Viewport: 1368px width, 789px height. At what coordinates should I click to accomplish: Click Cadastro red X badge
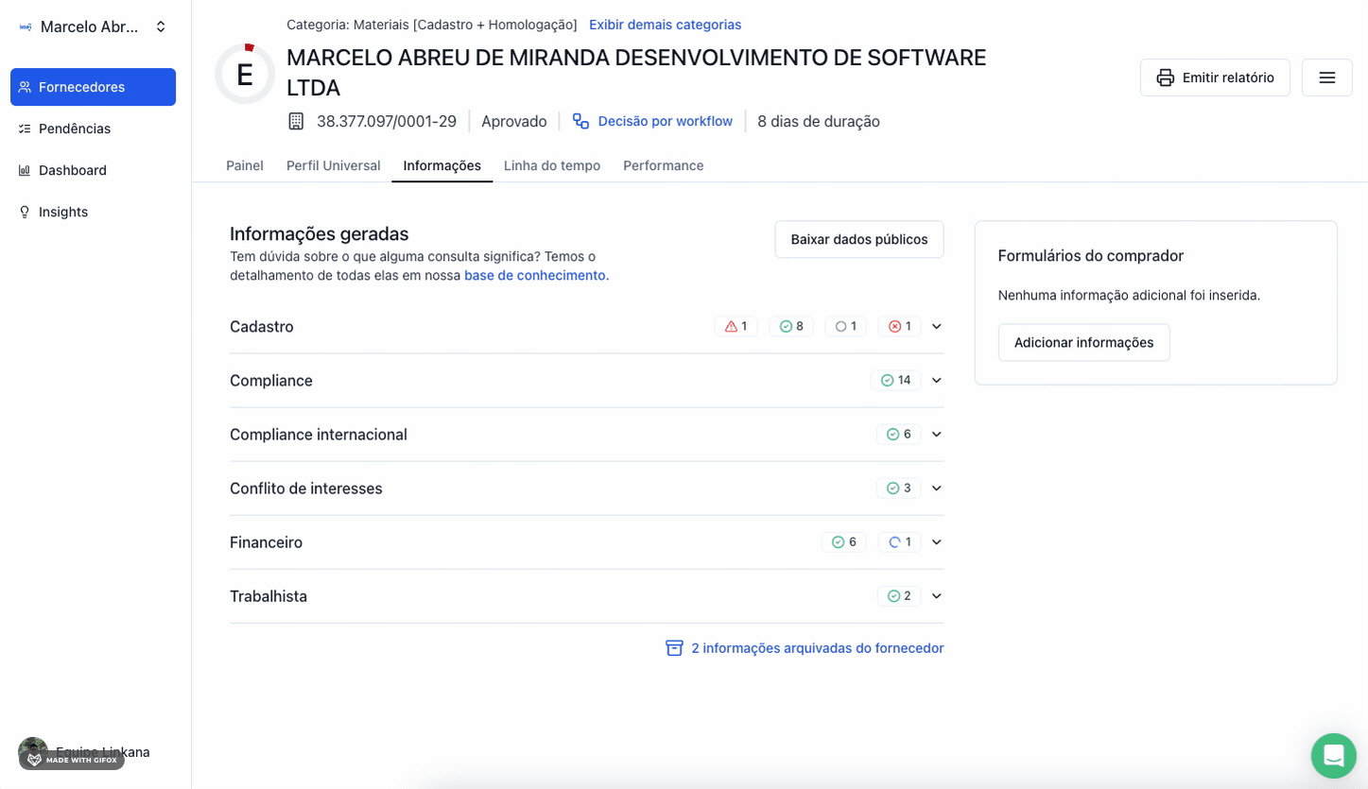click(900, 326)
